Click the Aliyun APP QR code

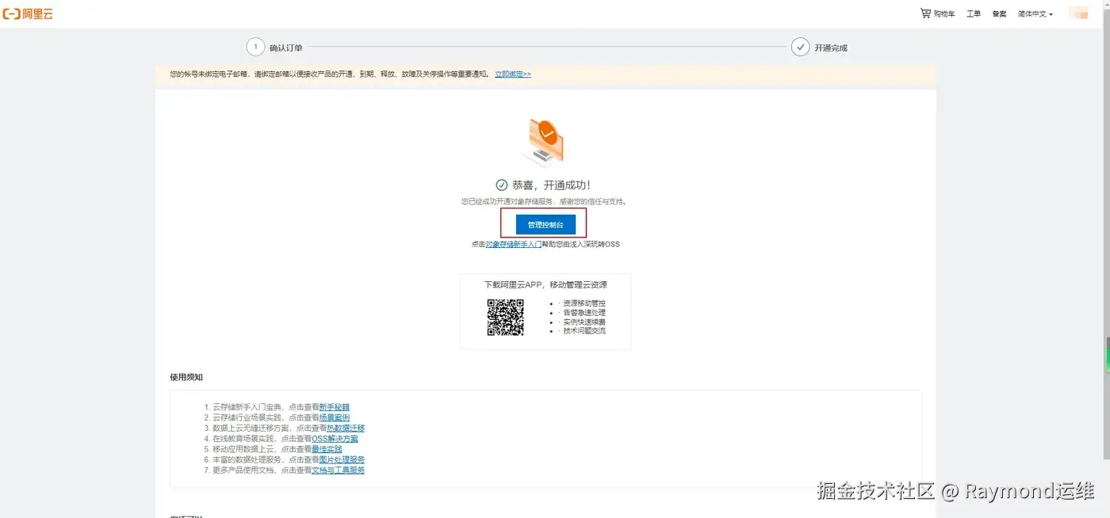505,317
